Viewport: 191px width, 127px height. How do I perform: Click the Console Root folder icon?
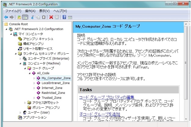point(6,24)
